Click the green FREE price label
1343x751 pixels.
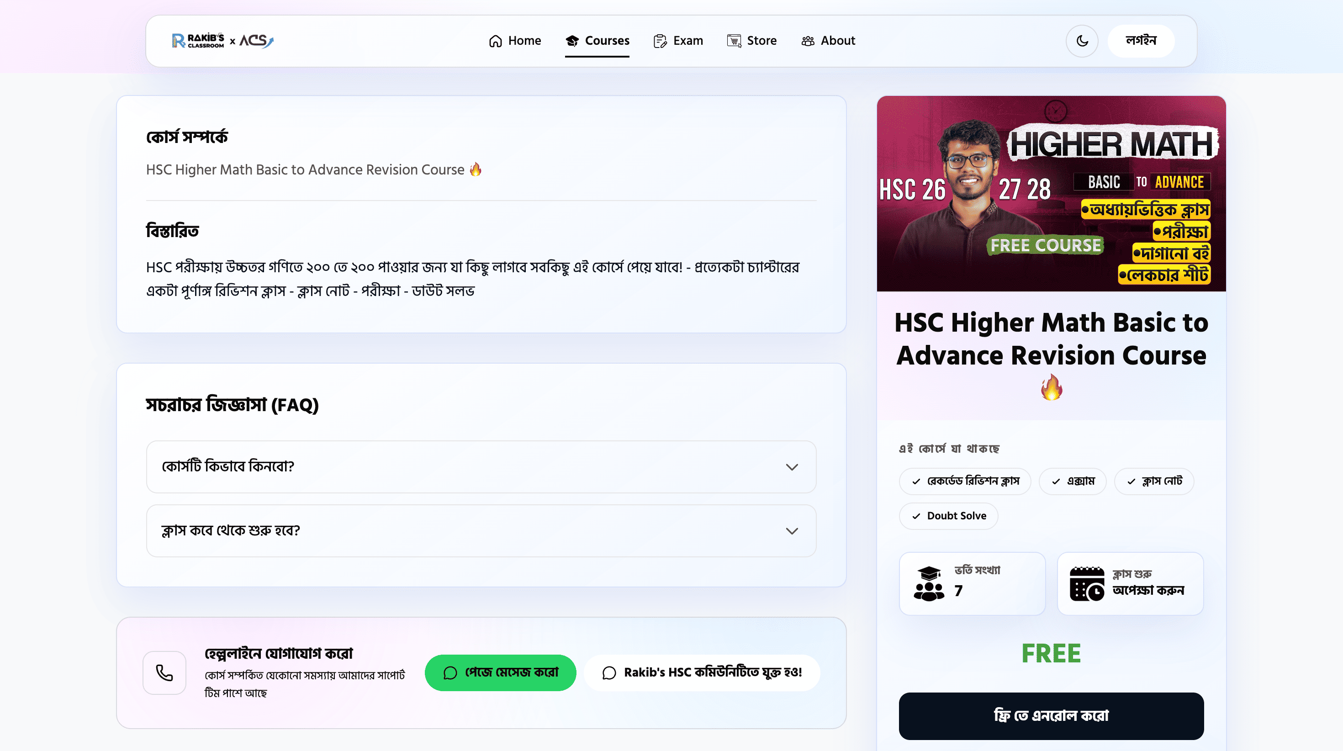(1051, 654)
